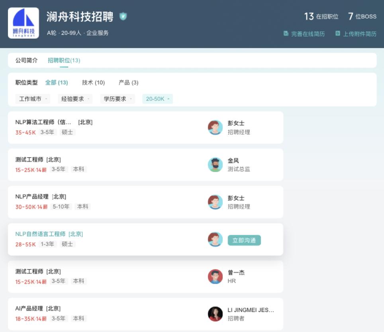This screenshot has height=332, width=384.
Task: Open NLP产品经理 job listing
Action: coord(145,202)
